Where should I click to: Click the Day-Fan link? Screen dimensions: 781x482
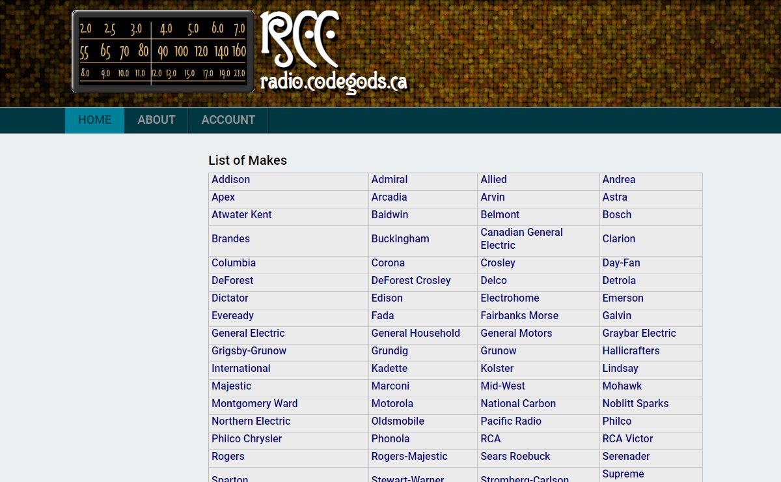tap(622, 263)
